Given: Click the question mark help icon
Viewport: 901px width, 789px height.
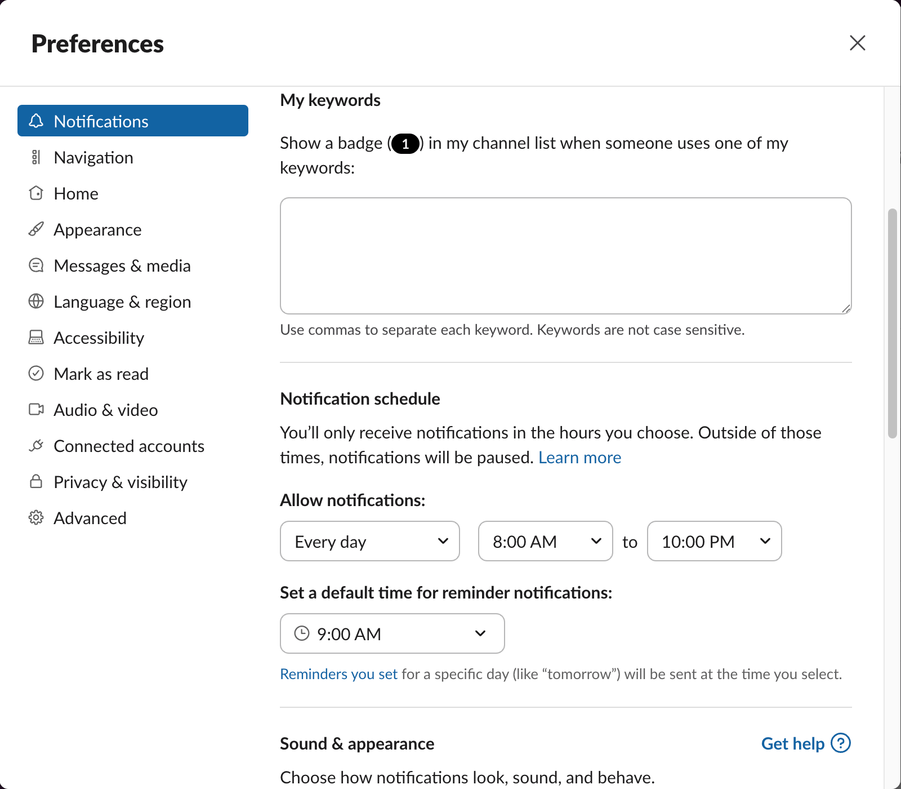Looking at the screenshot, I should coord(841,743).
